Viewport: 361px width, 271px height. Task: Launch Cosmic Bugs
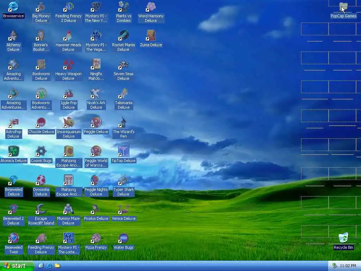41,155
